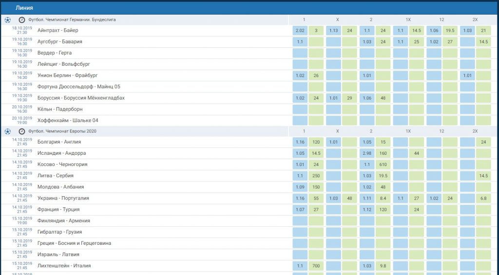
Task: Open the Аугсбург - Бавария match
Action: (x=59, y=42)
